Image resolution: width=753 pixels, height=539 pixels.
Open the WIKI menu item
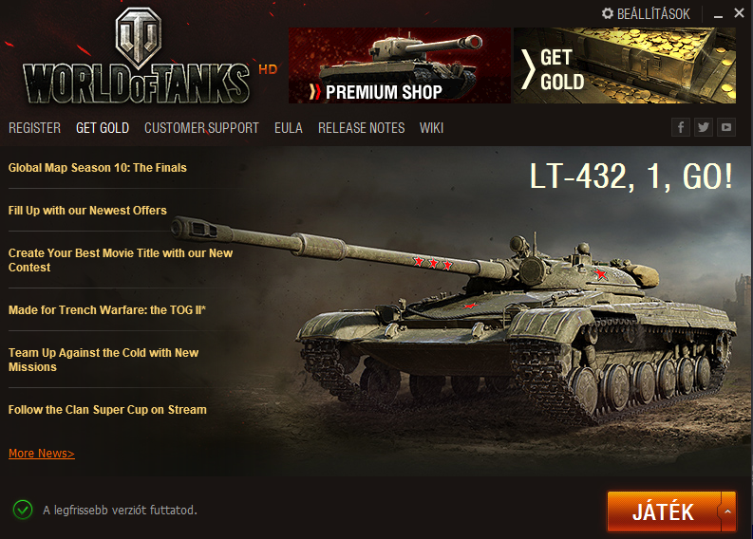pos(431,128)
